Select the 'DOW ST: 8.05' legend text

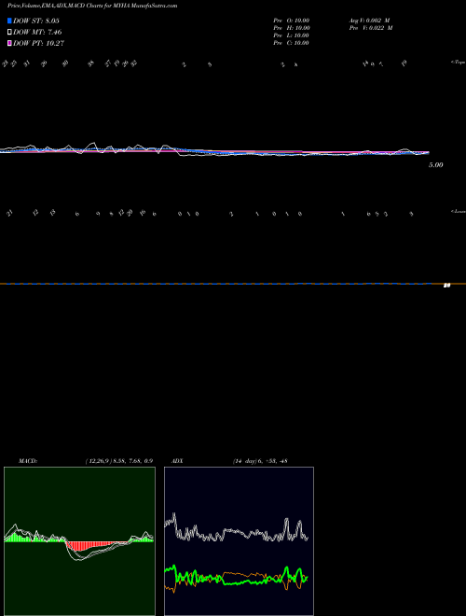click(x=36, y=21)
